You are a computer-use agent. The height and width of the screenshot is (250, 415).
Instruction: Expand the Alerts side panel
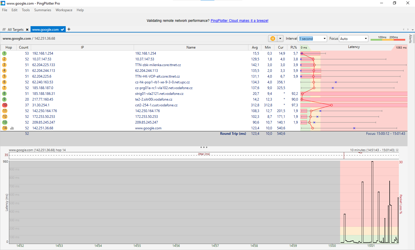pos(410,39)
